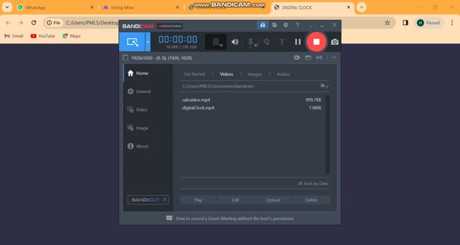
Task: Capture a screenshot with the camera icon
Action: [335, 42]
